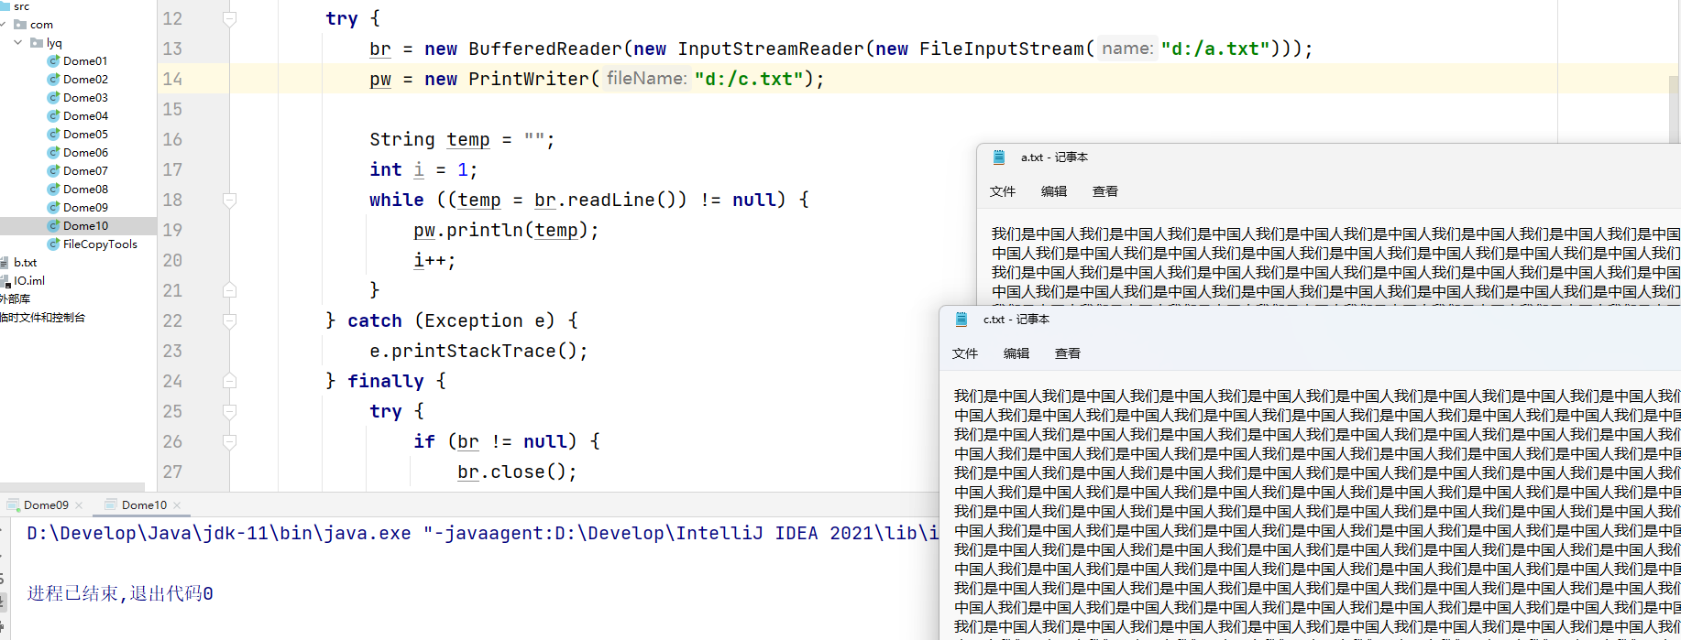
Task: Open the Dome03 class file
Action: pyautogui.click(x=85, y=98)
